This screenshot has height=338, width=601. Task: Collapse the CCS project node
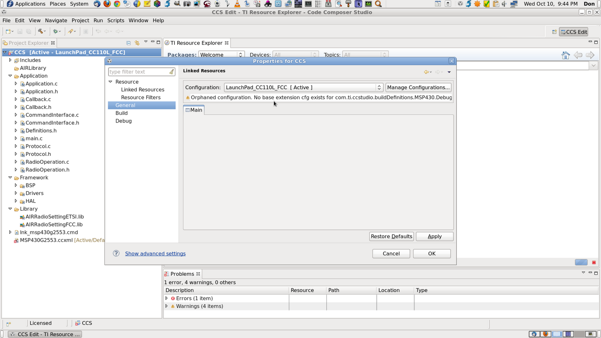tap(5, 52)
